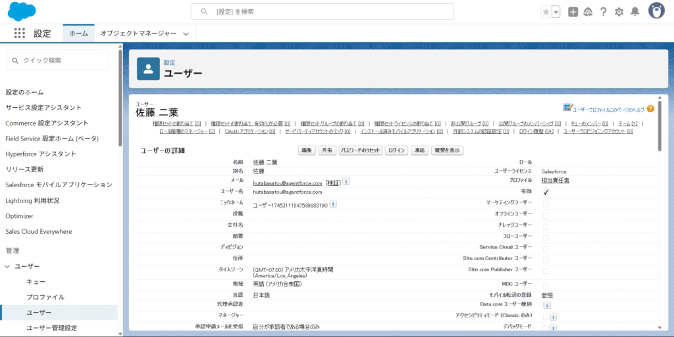Open 設定のホーム in the sidebar
This screenshot has height=337, width=674.
(x=24, y=92)
